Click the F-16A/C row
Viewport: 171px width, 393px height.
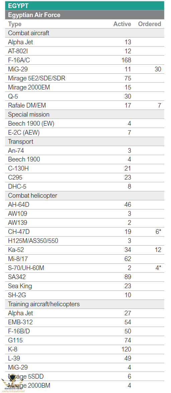click(x=85, y=60)
